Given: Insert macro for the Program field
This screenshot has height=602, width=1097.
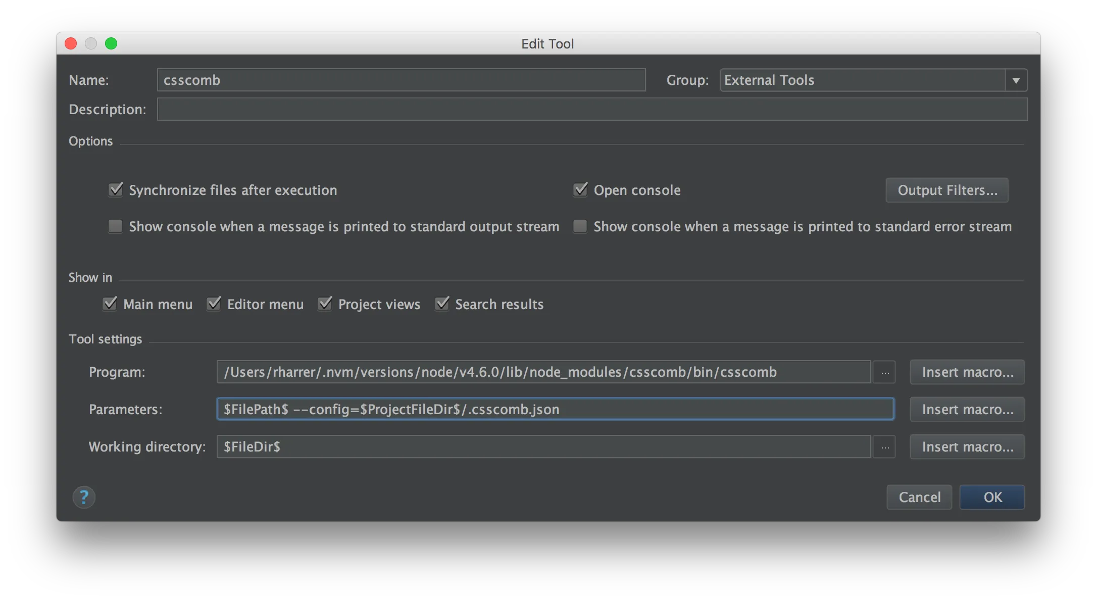Looking at the screenshot, I should [x=967, y=372].
